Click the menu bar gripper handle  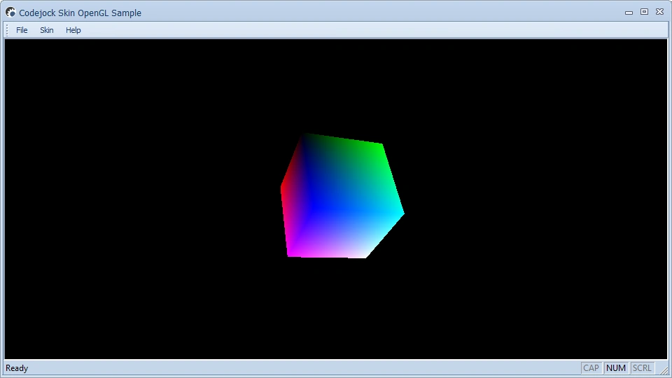point(7,30)
